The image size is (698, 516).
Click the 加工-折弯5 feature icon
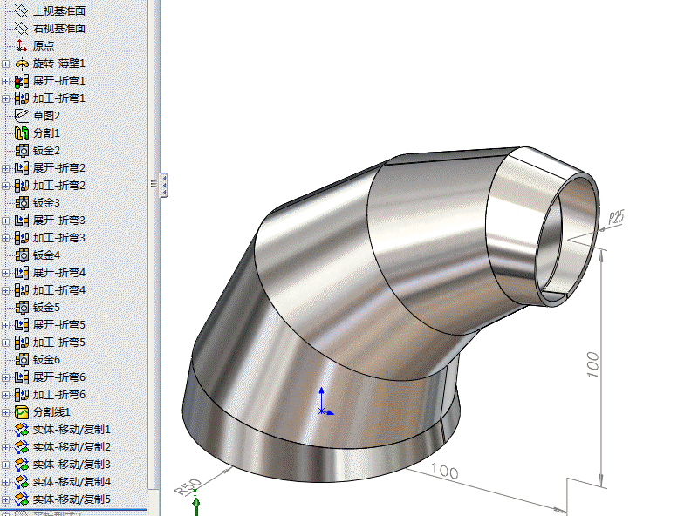[21, 343]
